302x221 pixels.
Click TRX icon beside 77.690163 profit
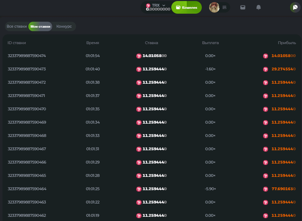266,189
